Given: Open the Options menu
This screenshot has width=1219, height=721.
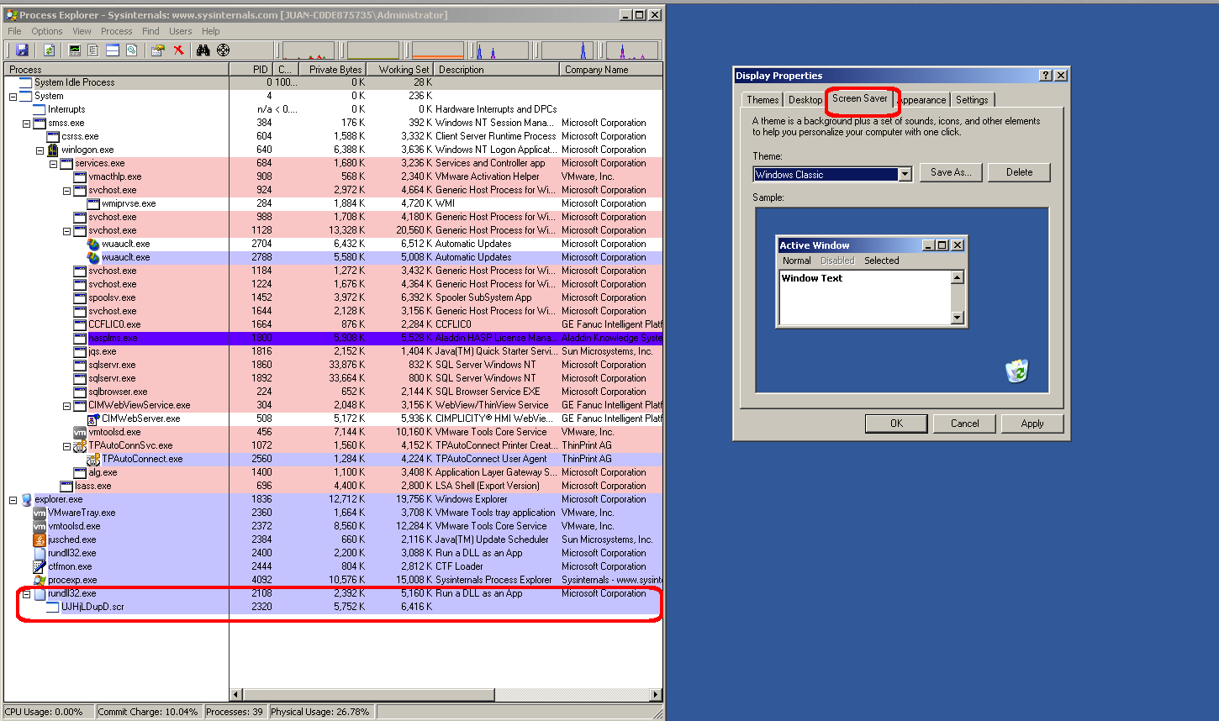Looking at the screenshot, I should click(x=47, y=31).
